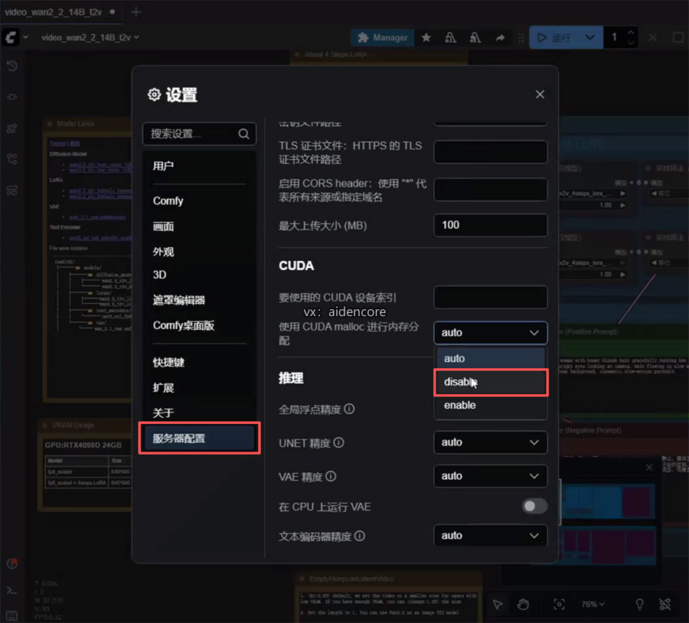Open the VAE 精度 dropdown
The height and width of the screenshot is (623, 689).
(490, 476)
